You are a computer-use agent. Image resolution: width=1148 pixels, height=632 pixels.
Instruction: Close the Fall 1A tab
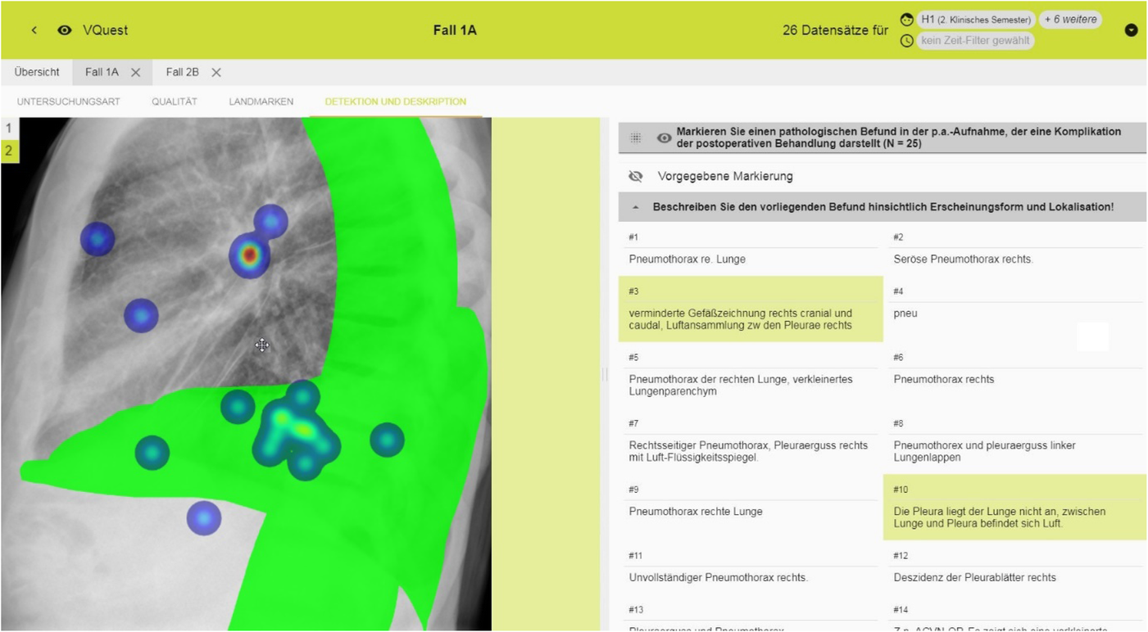136,72
